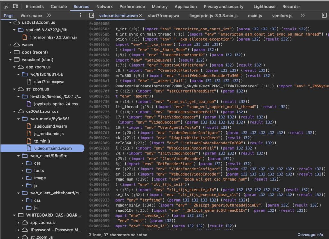
Task: Collapse the WHITEBOARD_DASHBOAR... frame node
Action: click(14, 215)
